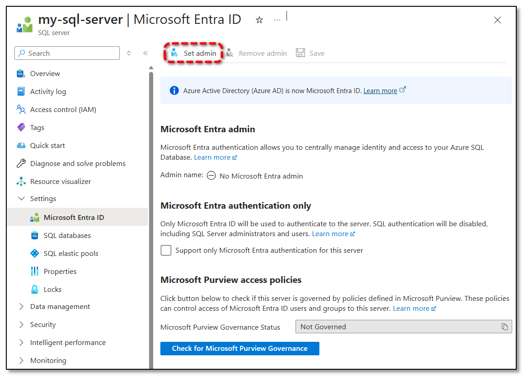Open Access control (IAM) icon
Screen dimensions: 523x376
coord(21,109)
